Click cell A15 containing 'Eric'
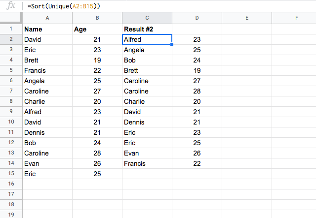This screenshot has width=316, height=218. click(47, 174)
